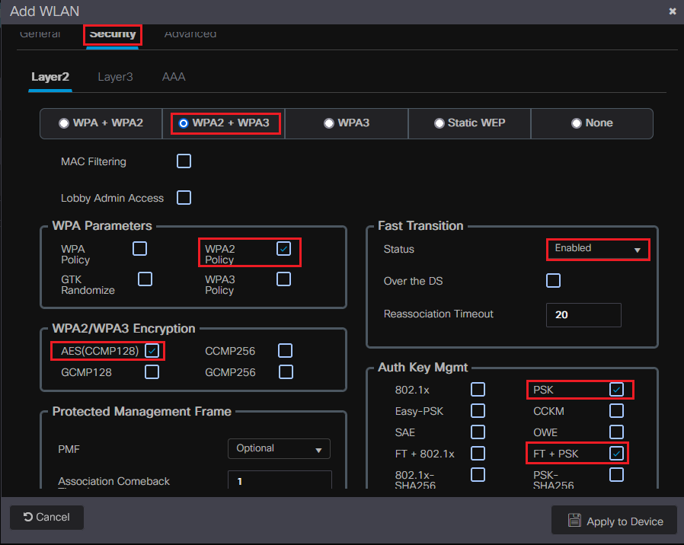The height and width of the screenshot is (545, 684).
Task: Switch to the Layer3 sub-tab
Action: coord(115,77)
